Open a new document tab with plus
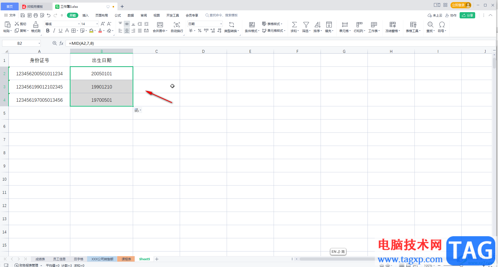This screenshot has width=498, height=267. (x=122, y=6)
